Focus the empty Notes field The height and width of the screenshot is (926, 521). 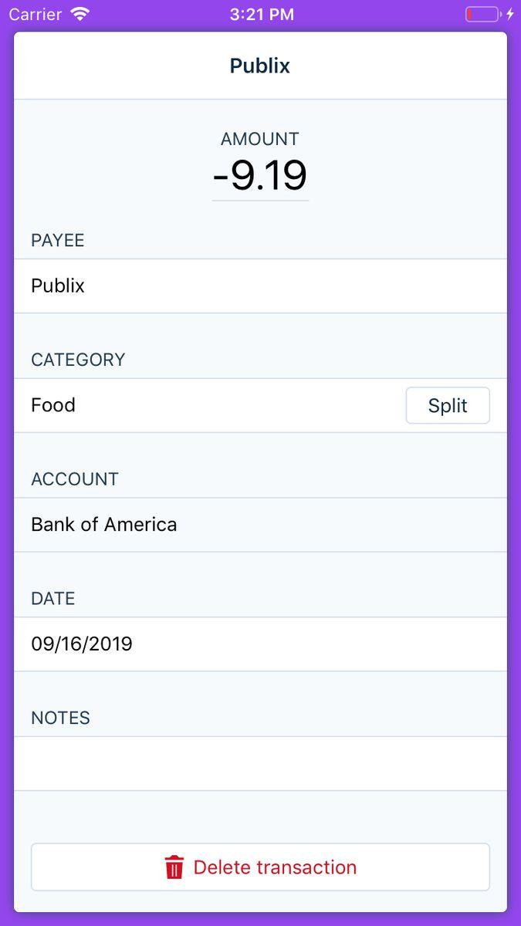tap(260, 763)
